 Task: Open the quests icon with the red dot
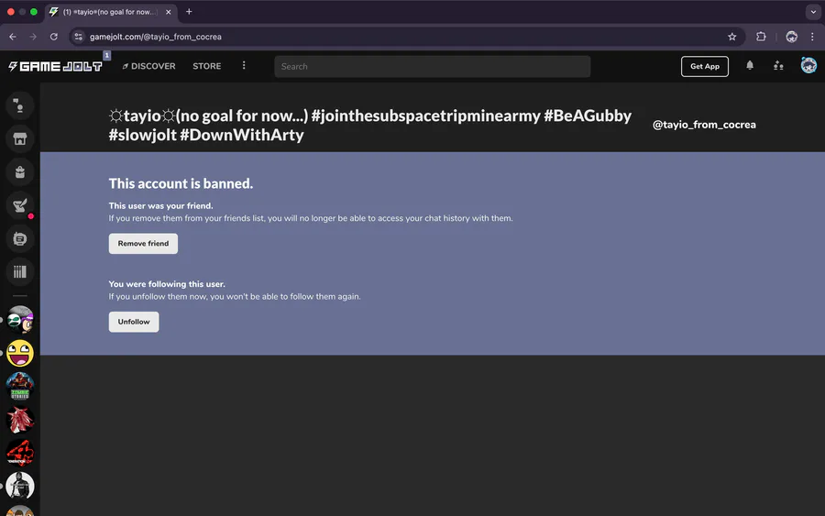coord(20,205)
